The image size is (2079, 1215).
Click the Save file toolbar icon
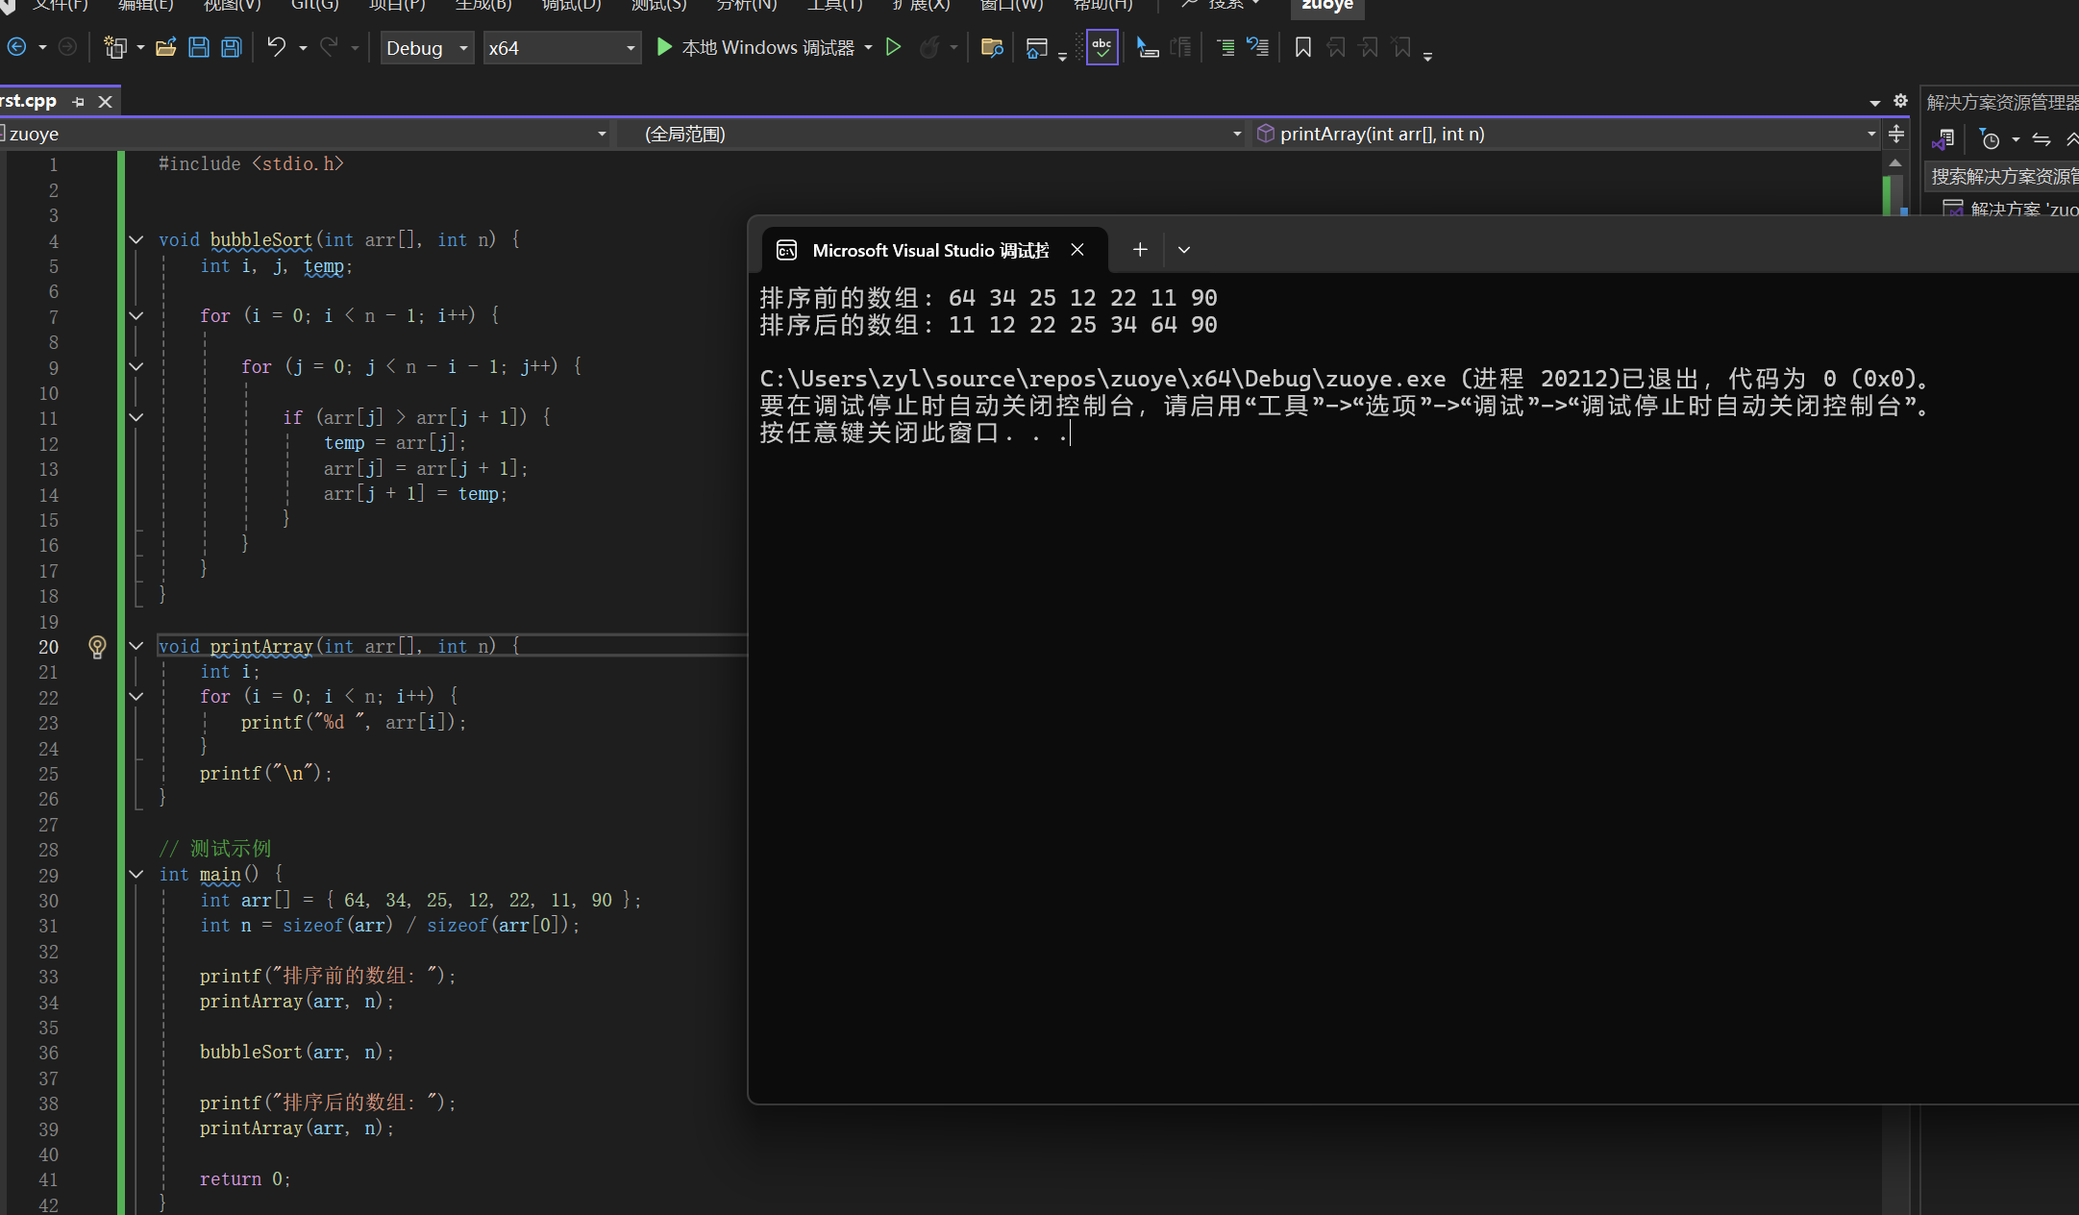click(x=199, y=47)
